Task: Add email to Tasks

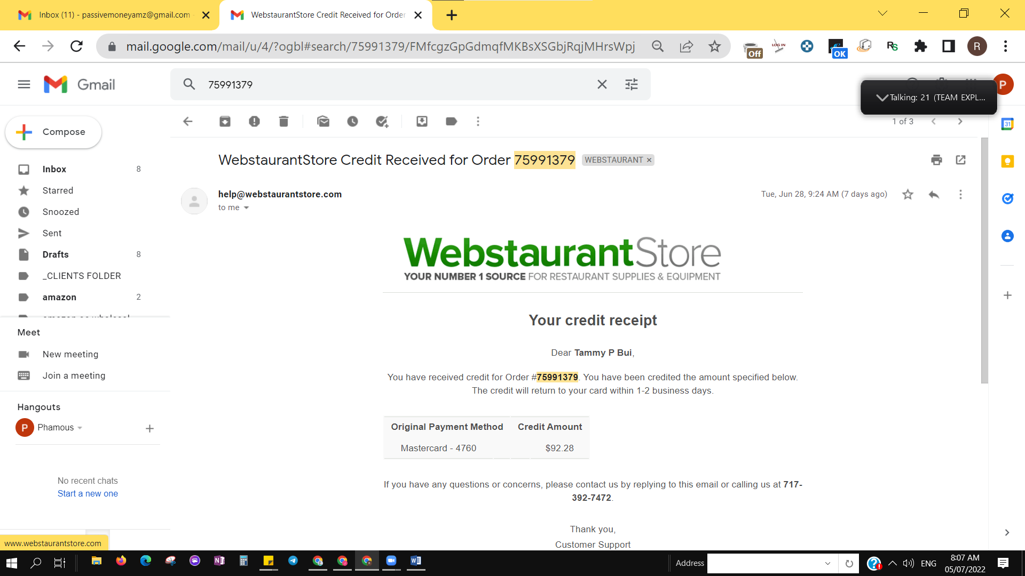Action: pos(382,122)
